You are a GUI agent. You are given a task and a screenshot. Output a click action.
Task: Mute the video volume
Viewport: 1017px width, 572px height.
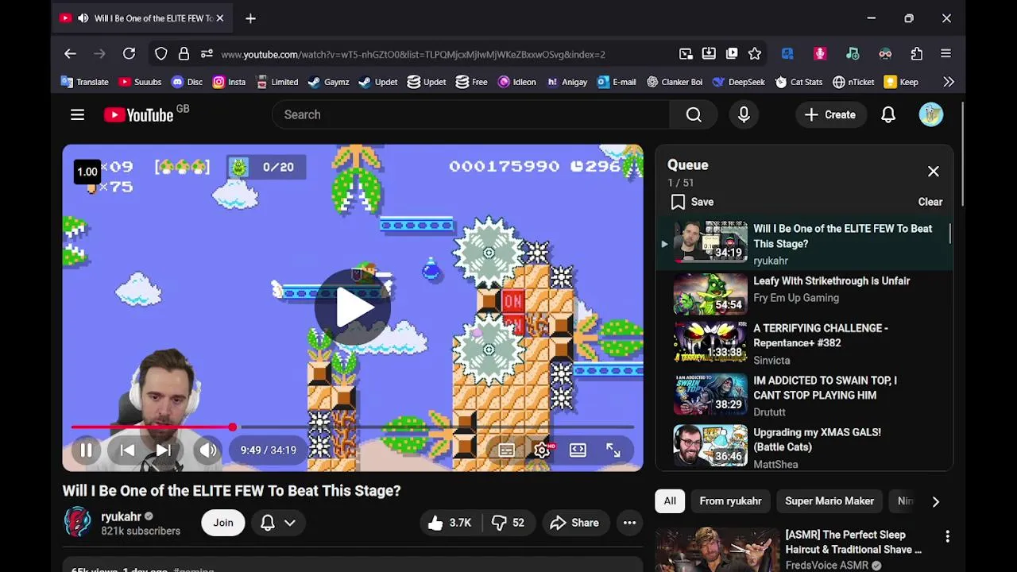tap(208, 450)
